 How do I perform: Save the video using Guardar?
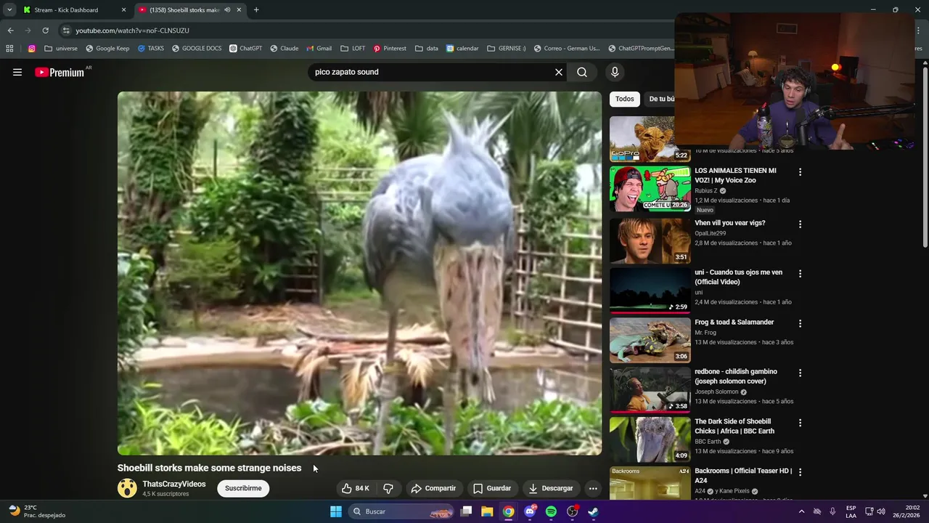[x=492, y=488]
